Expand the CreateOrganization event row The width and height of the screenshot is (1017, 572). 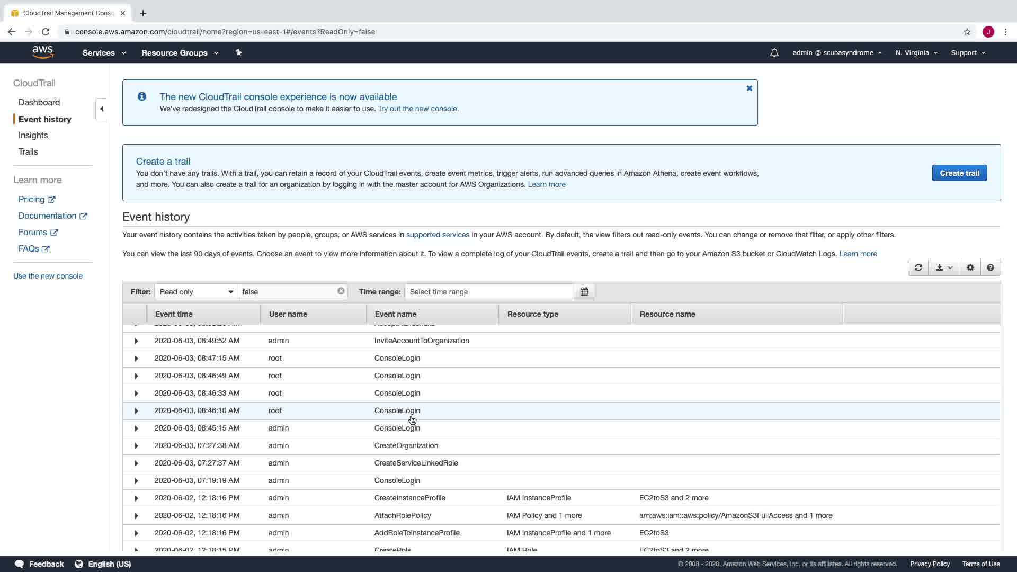click(x=136, y=446)
